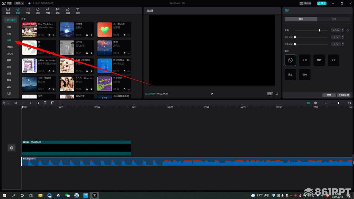This screenshot has height=199, width=354.
Task: Select the 旅行 travel music category
Action: (x=9, y=74)
